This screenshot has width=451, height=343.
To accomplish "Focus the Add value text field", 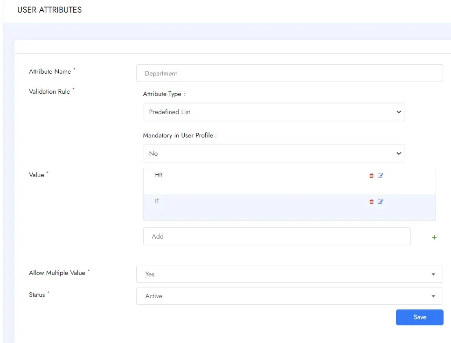I will [277, 236].
